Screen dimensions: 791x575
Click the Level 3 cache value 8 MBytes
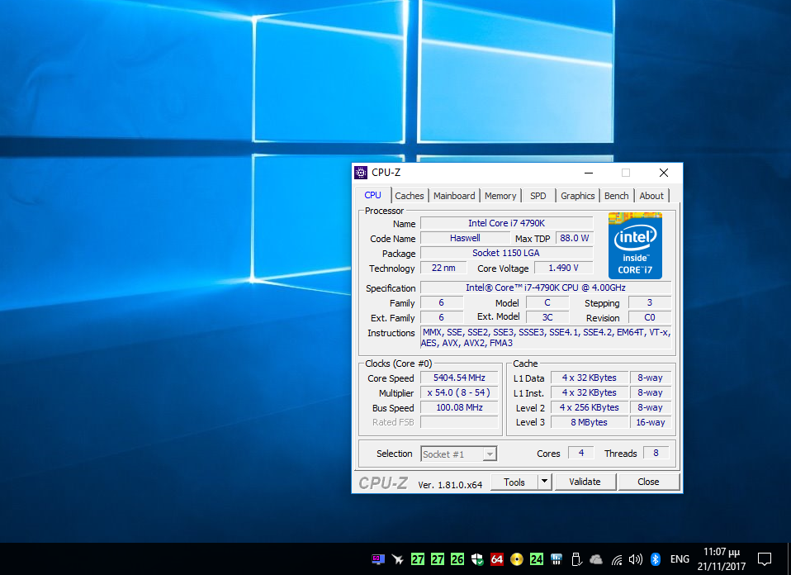point(590,422)
